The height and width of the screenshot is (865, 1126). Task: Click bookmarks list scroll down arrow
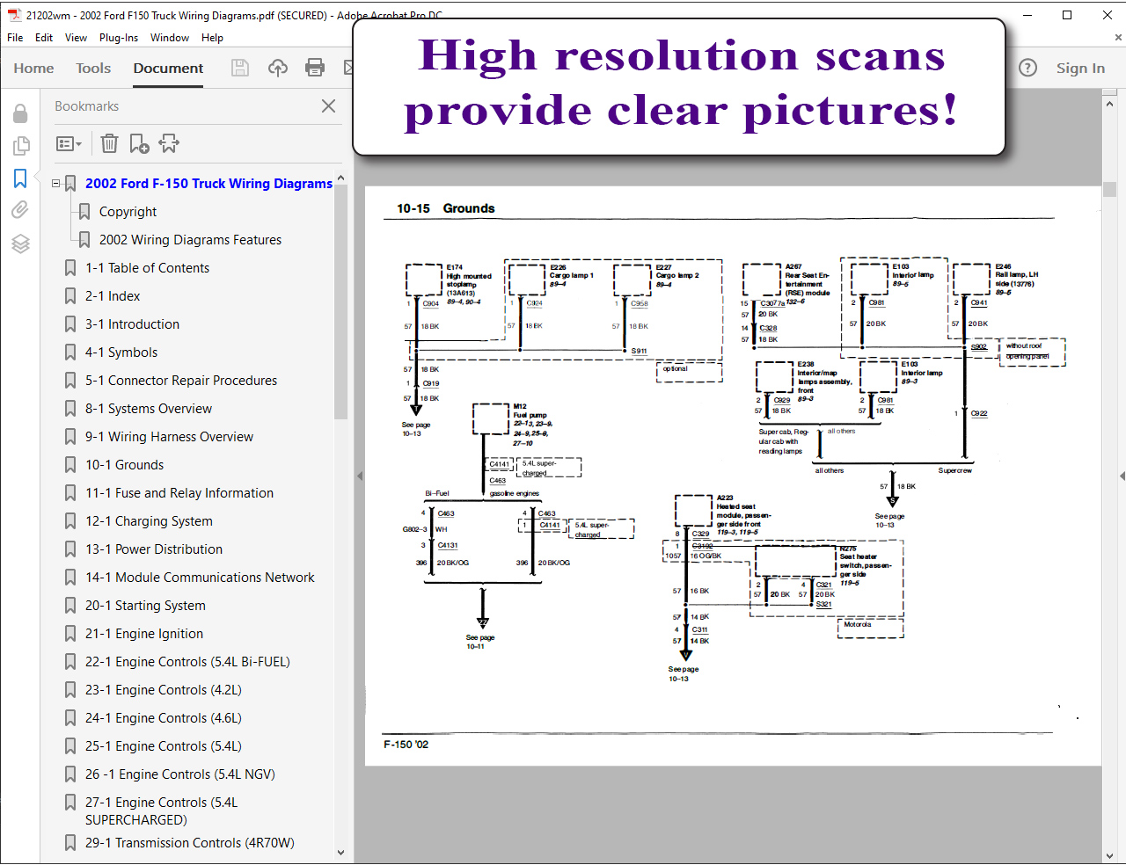(x=341, y=852)
